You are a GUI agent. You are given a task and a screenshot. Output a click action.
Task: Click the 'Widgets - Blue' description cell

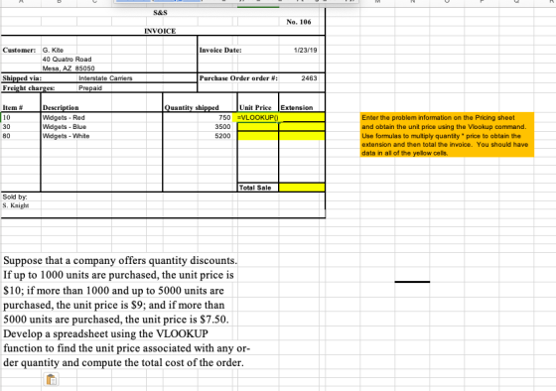[65, 127]
